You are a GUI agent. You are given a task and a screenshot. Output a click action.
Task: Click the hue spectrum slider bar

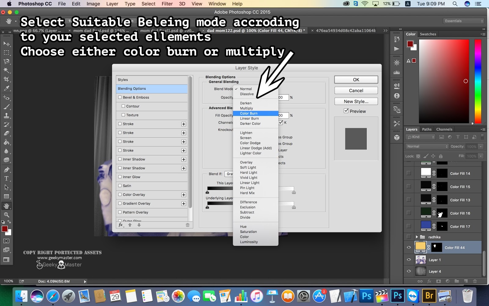pos(478,81)
